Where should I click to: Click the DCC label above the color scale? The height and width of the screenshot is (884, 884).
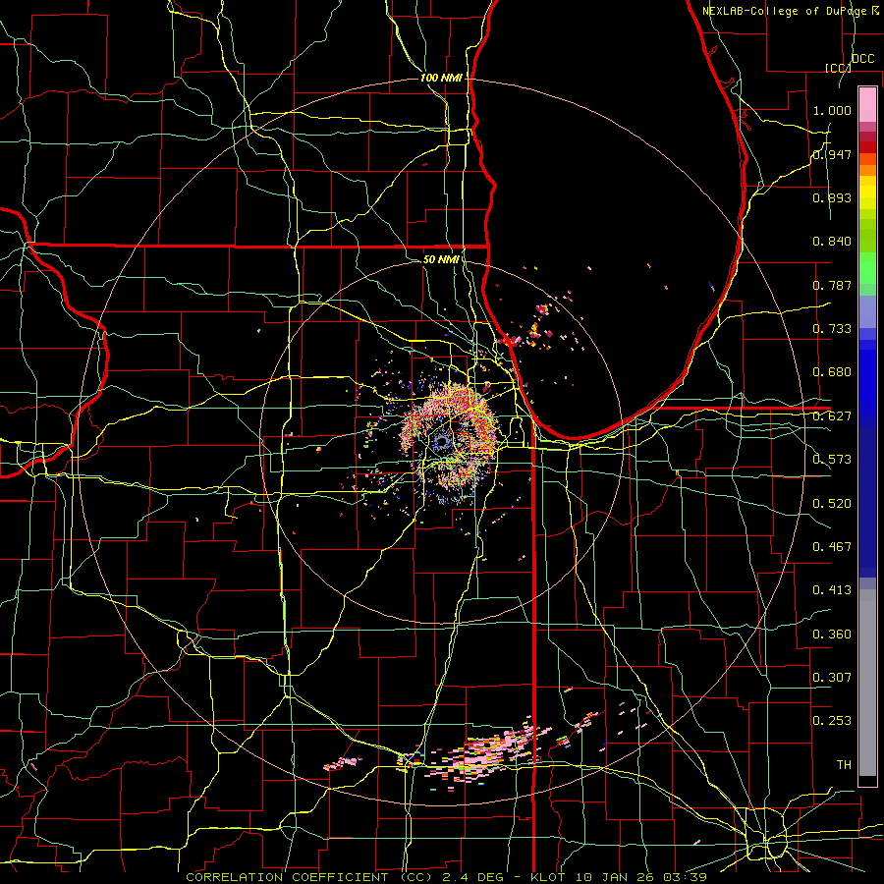[x=862, y=59]
